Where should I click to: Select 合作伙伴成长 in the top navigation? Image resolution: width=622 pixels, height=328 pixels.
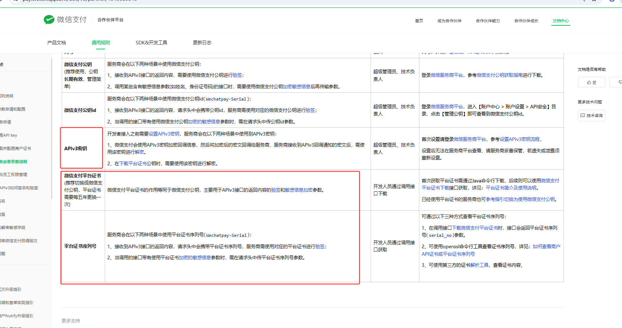click(x=526, y=21)
